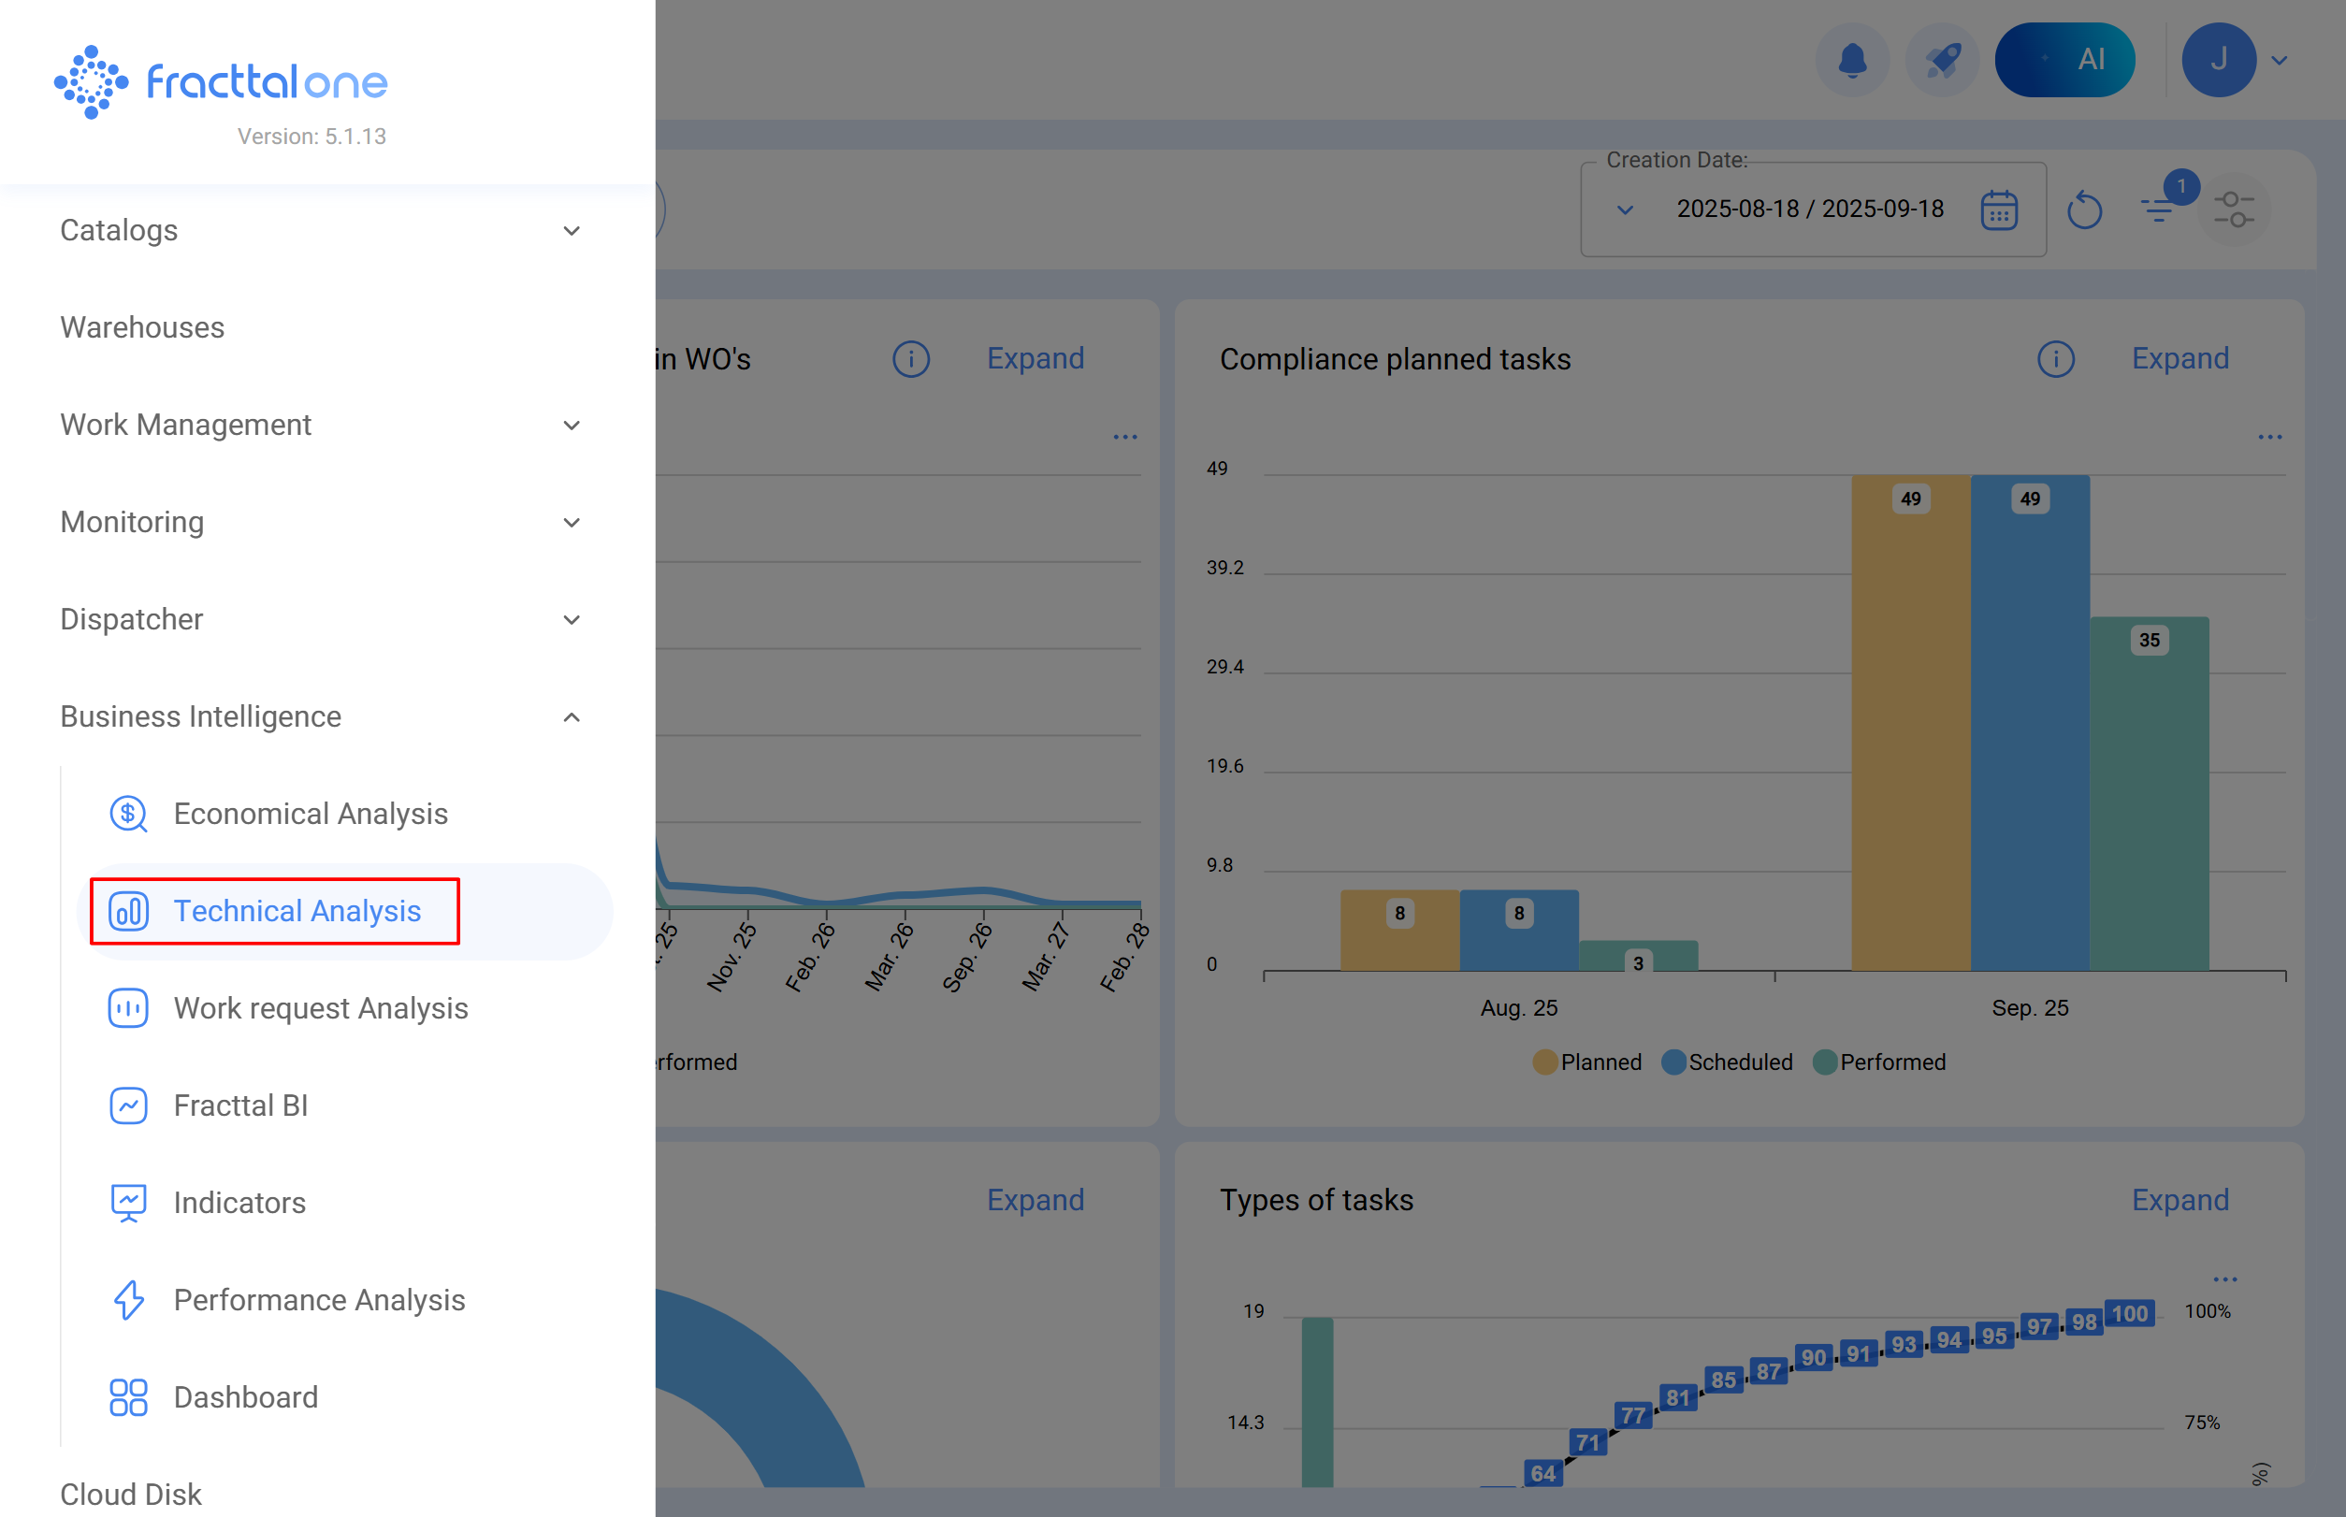Screen dimensions: 2346x1517
Task: Click the rocket icon in header
Action: pyautogui.click(x=1942, y=61)
